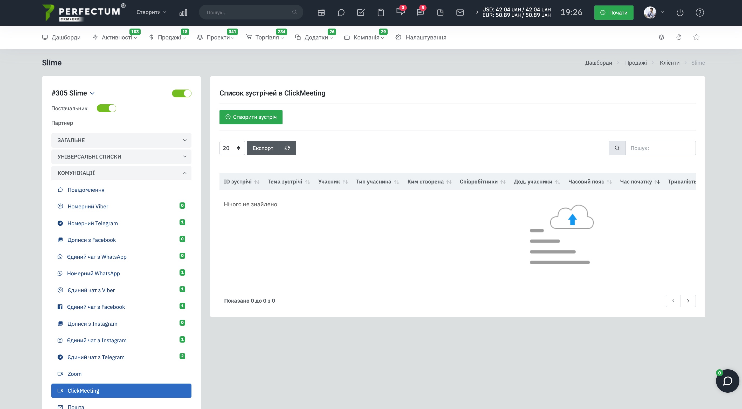Follow the Продажі breadcrumb link
The width and height of the screenshot is (742, 409).
[636, 63]
